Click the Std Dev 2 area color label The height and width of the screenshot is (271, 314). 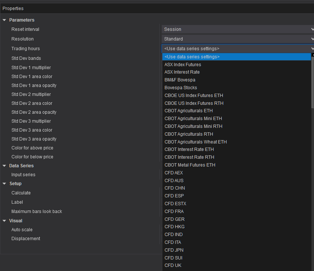[x=32, y=103]
